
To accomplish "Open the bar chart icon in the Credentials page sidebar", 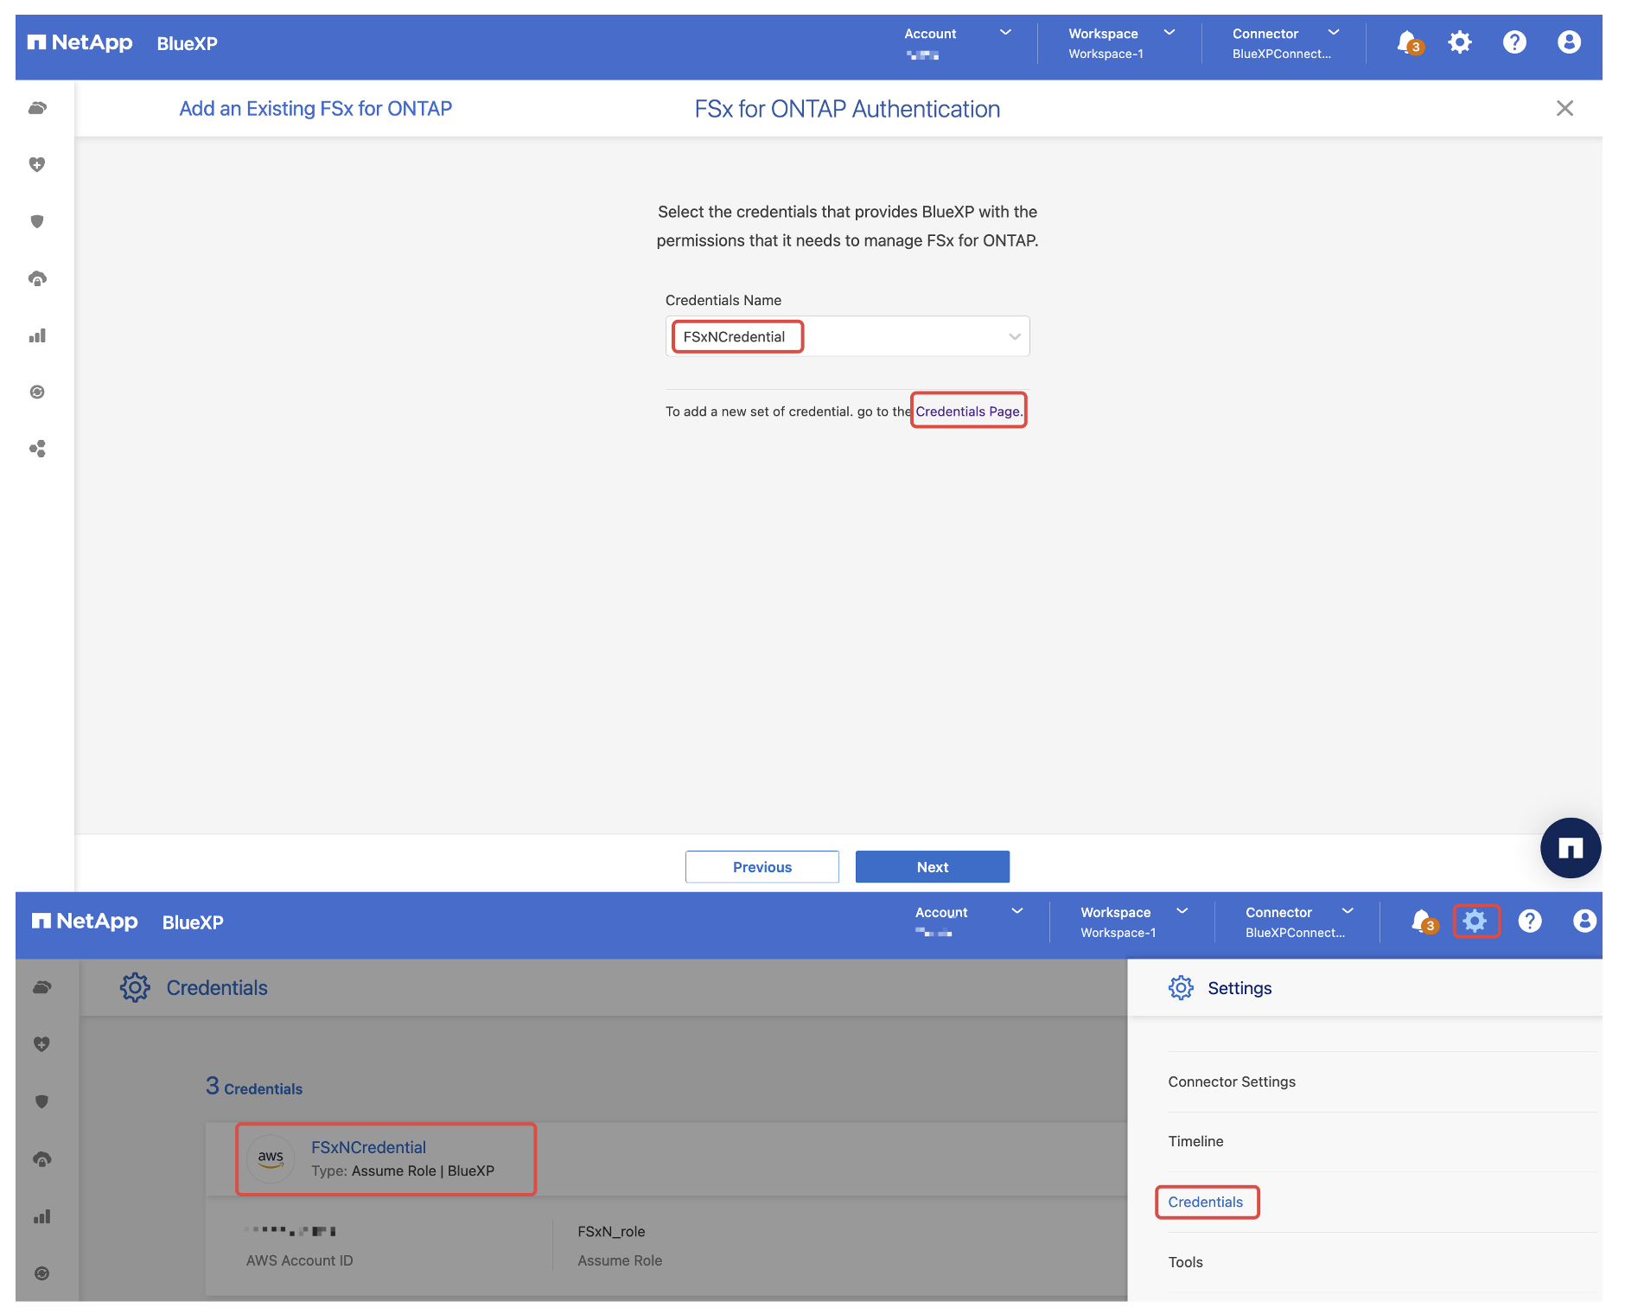I will (41, 1216).
